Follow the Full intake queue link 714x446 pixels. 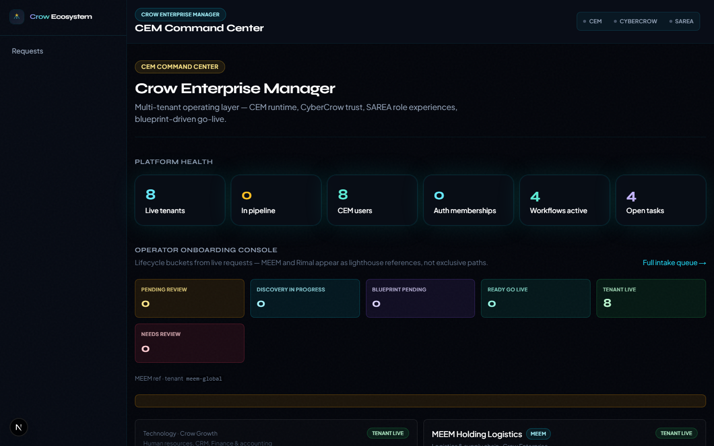(674, 263)
